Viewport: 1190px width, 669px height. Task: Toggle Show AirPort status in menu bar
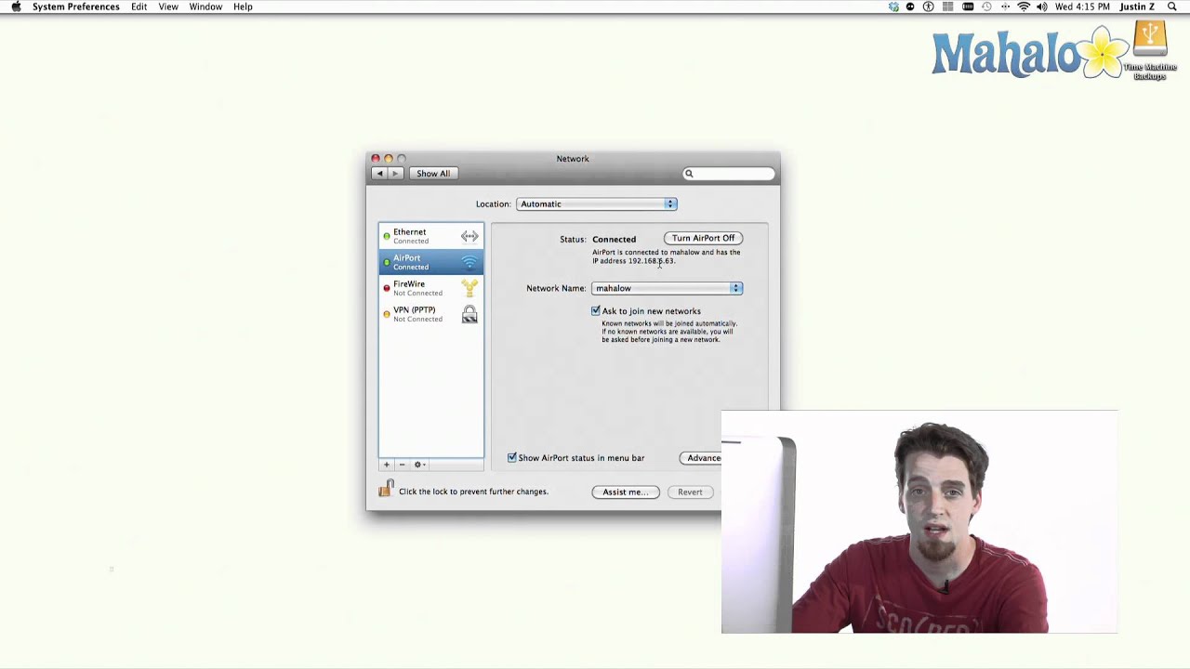512,457
